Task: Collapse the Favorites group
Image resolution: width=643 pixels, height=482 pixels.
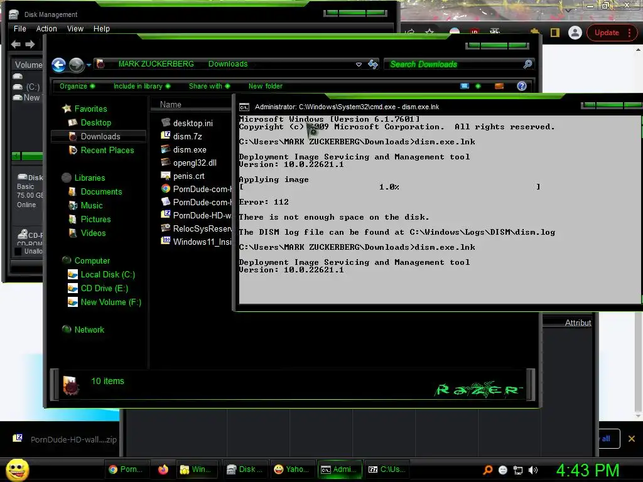Action: pyautogui.click(x=67, y=109)
